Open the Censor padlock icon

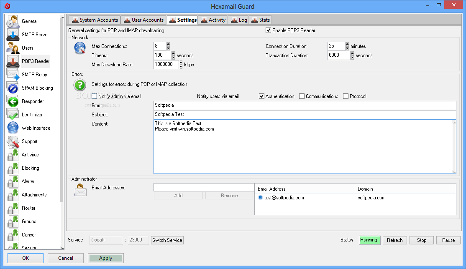13,235
